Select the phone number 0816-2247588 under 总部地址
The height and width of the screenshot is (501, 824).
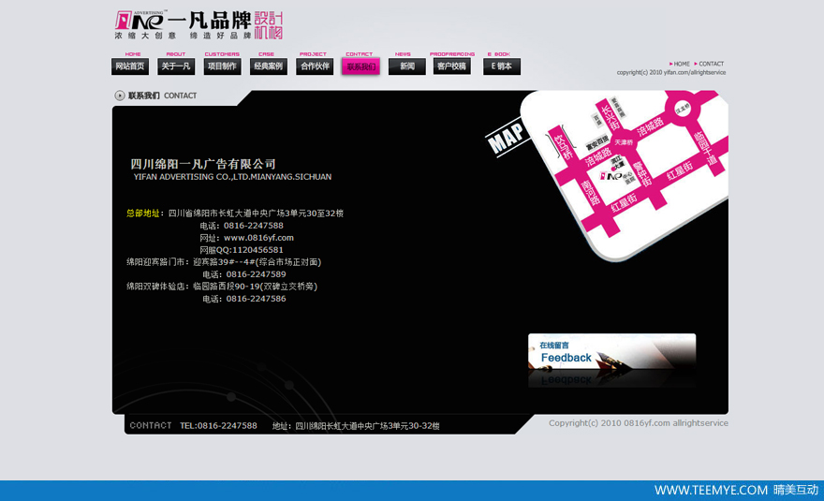(x=254, y=226)
